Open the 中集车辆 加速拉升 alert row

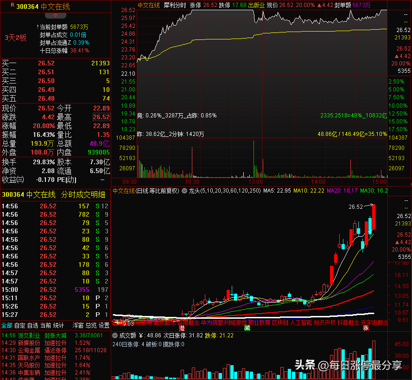[x=55, y=373]
